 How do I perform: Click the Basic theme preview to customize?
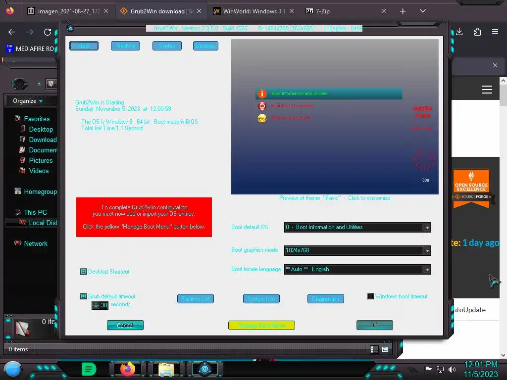(x=335, y=117)
